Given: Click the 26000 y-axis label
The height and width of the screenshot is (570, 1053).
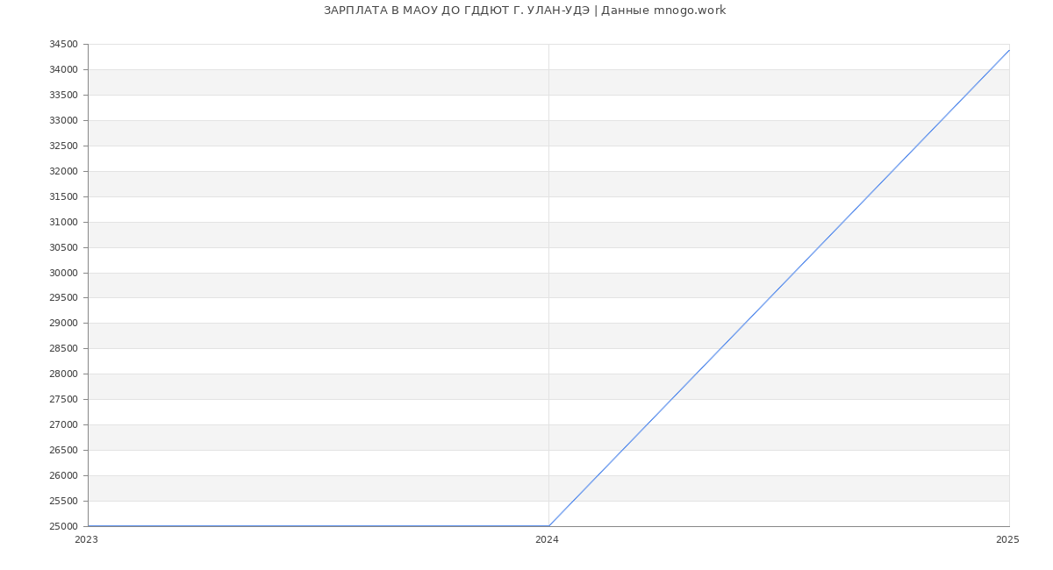Looking at the screenshot, I should point(63,475).
